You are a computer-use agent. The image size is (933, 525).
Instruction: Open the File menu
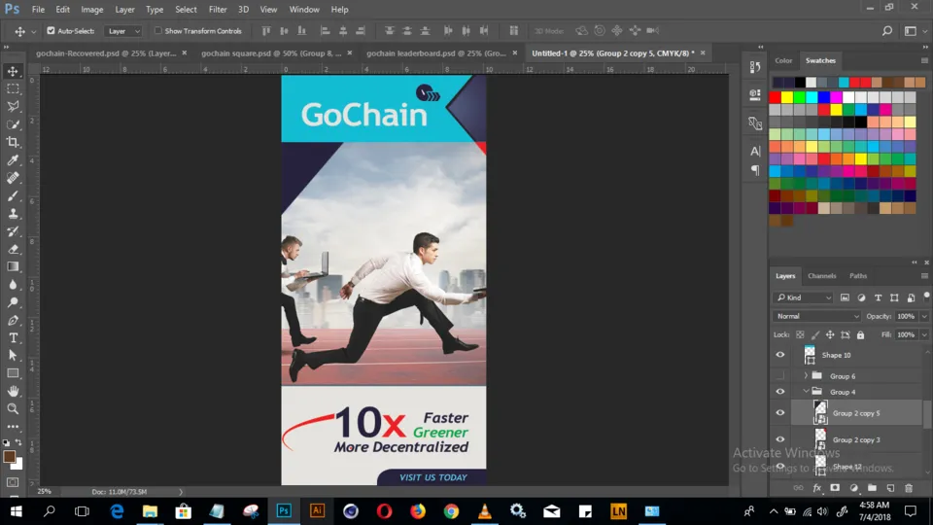coord(38,10)
